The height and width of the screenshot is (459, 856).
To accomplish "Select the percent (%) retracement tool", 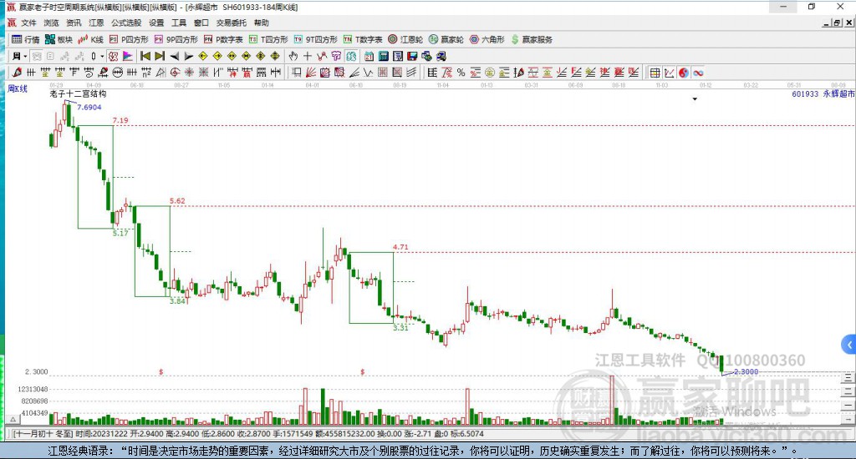I will click(x=461, y=73).
